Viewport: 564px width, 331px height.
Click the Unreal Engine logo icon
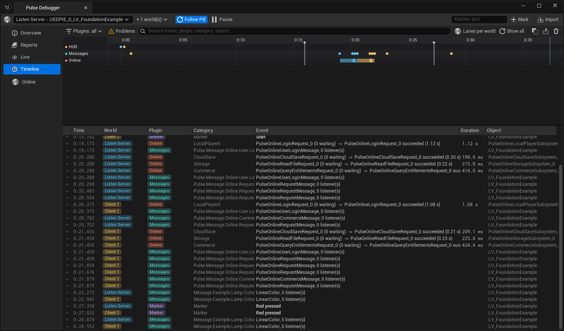(7, 7)
